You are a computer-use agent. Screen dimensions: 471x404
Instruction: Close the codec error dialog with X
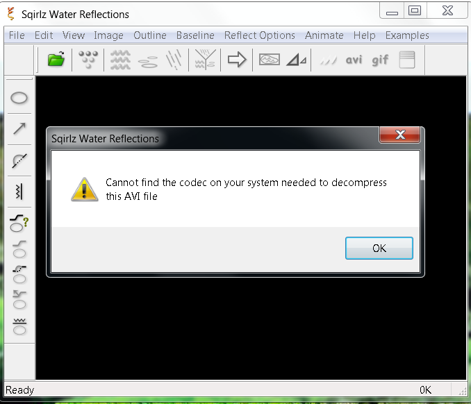tap(400, 135)
